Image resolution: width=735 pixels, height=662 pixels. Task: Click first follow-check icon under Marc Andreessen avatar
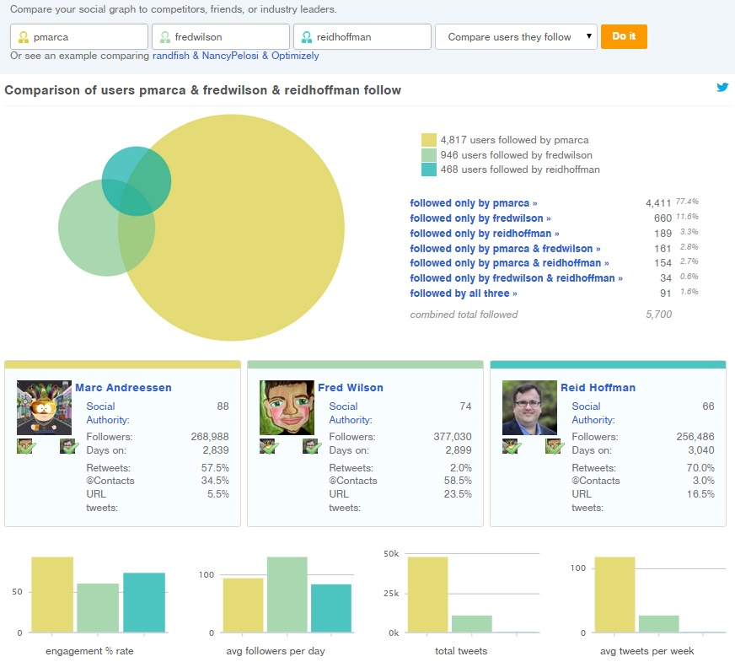pos(25,446)
